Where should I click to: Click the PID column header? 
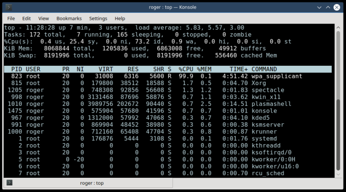pos(17,69)
